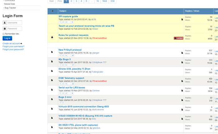Click the topic icon left of VISUO XS809H topic

pyautogui.click(x=52, y=118)
